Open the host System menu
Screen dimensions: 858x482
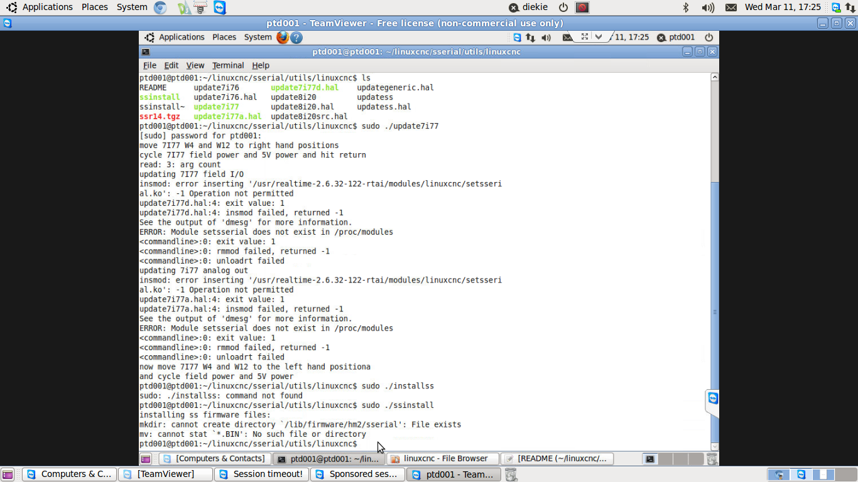tap(132, 7)
